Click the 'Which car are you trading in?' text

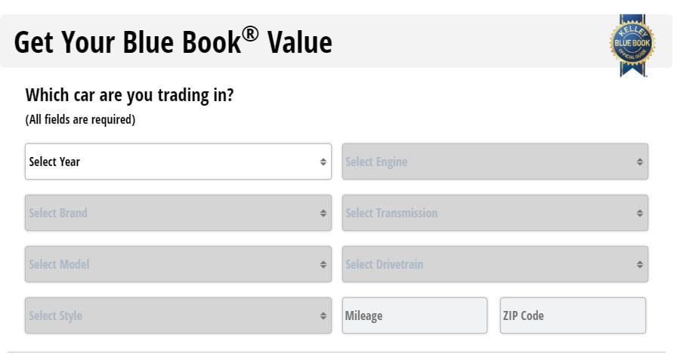click(129, 95)
